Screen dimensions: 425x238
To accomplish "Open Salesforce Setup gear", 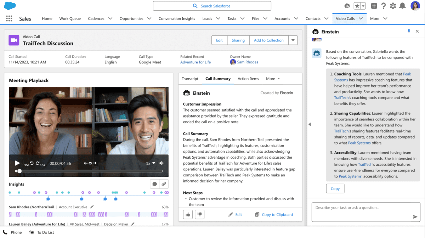I will [x=392, y=6].
